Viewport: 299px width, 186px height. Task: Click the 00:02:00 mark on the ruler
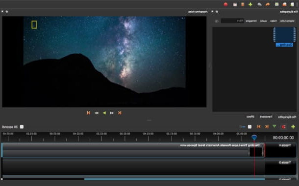click(x=125, y=134)
